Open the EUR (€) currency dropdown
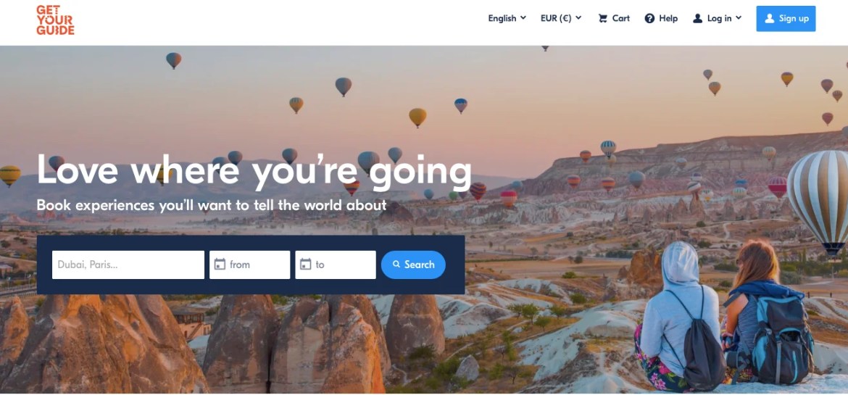This screenshot has height=395, width=848. tap(561, 18)
